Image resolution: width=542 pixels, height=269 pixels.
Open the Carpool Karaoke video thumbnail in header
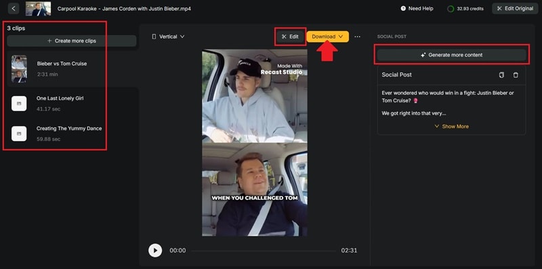tap(39, 9)
